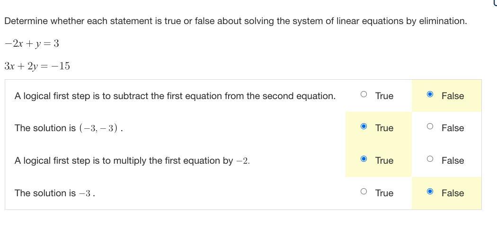Pick True radio for 'The solution is −3' row

364,191
